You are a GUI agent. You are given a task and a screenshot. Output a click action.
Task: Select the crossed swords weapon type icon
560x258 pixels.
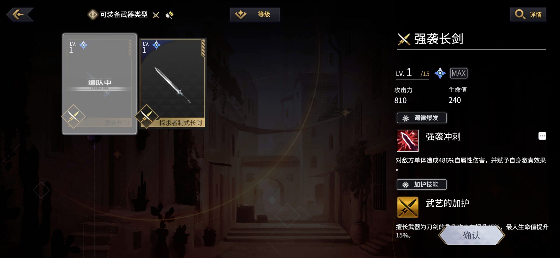pos(156,15)
